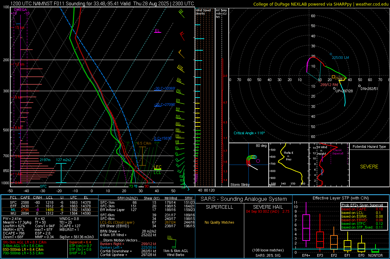The height and width of the screenshot is (259, 390).
Task: Click the 04 Sep 93 00Z (IAD) hail analogue
Action: [268, 211]
